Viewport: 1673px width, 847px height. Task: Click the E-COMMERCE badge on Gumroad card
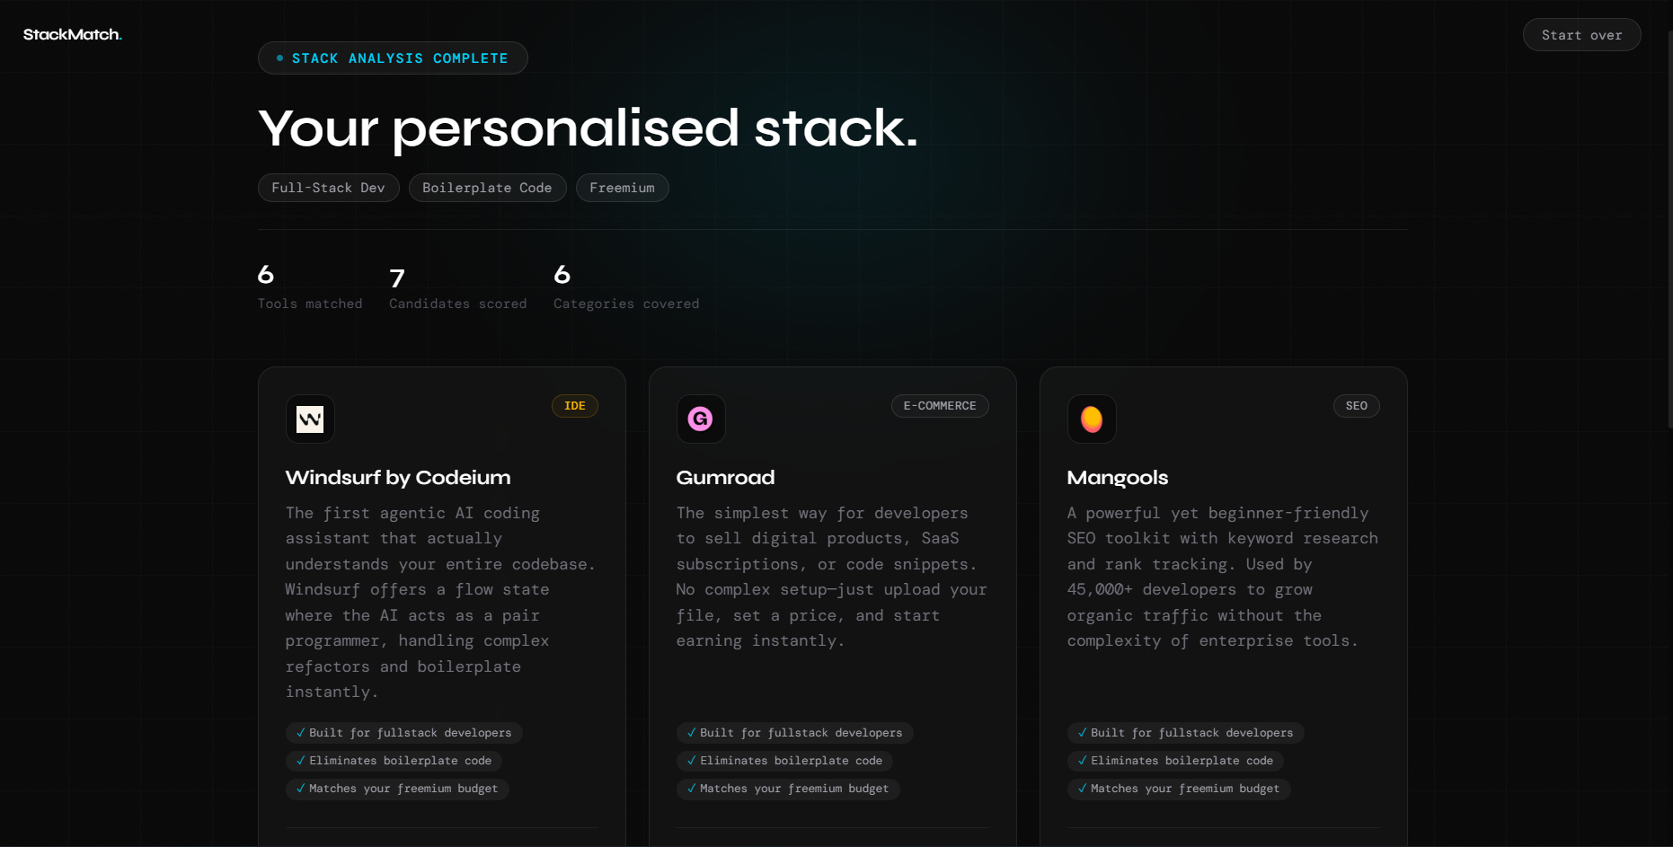pos(940,405)
